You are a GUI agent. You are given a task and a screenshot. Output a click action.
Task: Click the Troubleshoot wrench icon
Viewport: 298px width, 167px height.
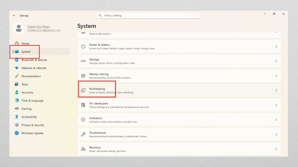83,134
